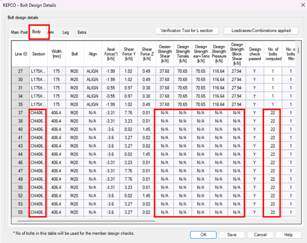Click the Design check passed column header
This screenshot has height=243, width=307.
tap(255, 54)
